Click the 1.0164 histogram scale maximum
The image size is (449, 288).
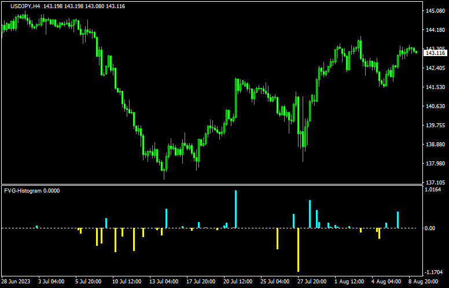pyautogui.click(x=433, y=190)
